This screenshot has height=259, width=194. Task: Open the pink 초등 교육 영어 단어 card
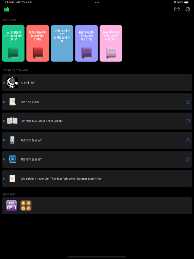click(x=111, y=43)
